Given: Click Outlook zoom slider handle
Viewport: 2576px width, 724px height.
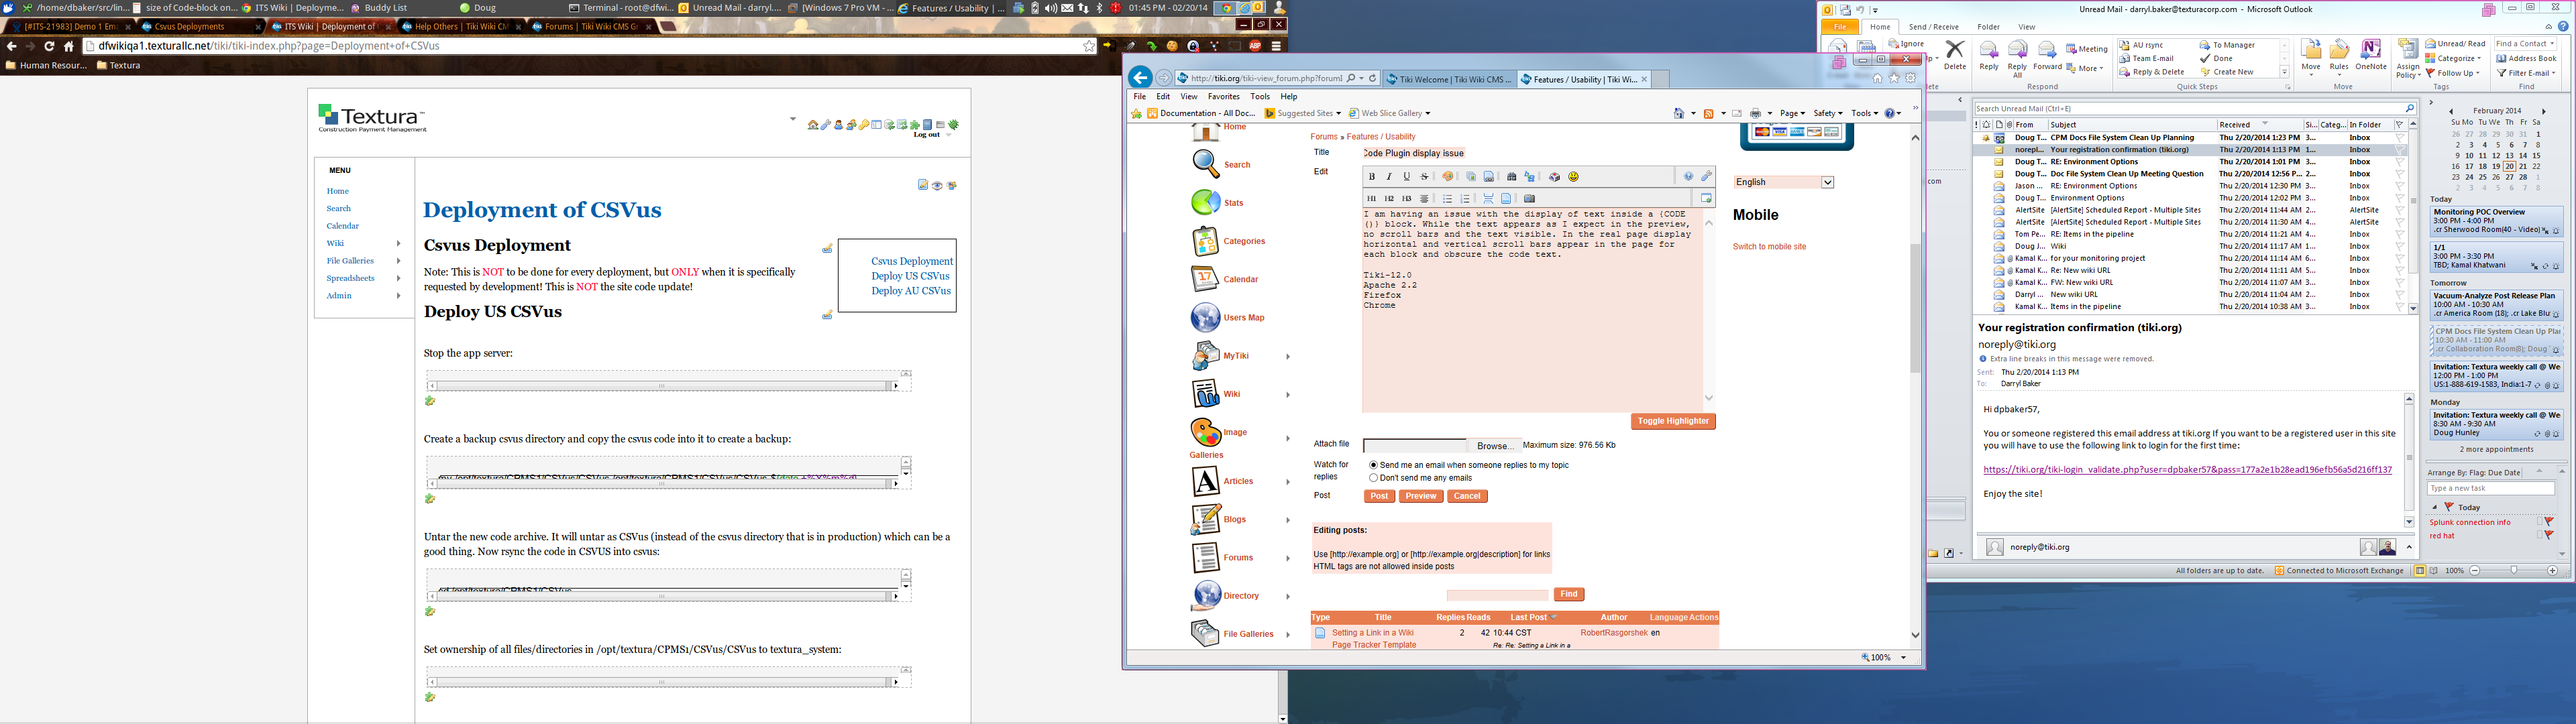Looking at the screenshot, I should click(x=2514, y=570).
